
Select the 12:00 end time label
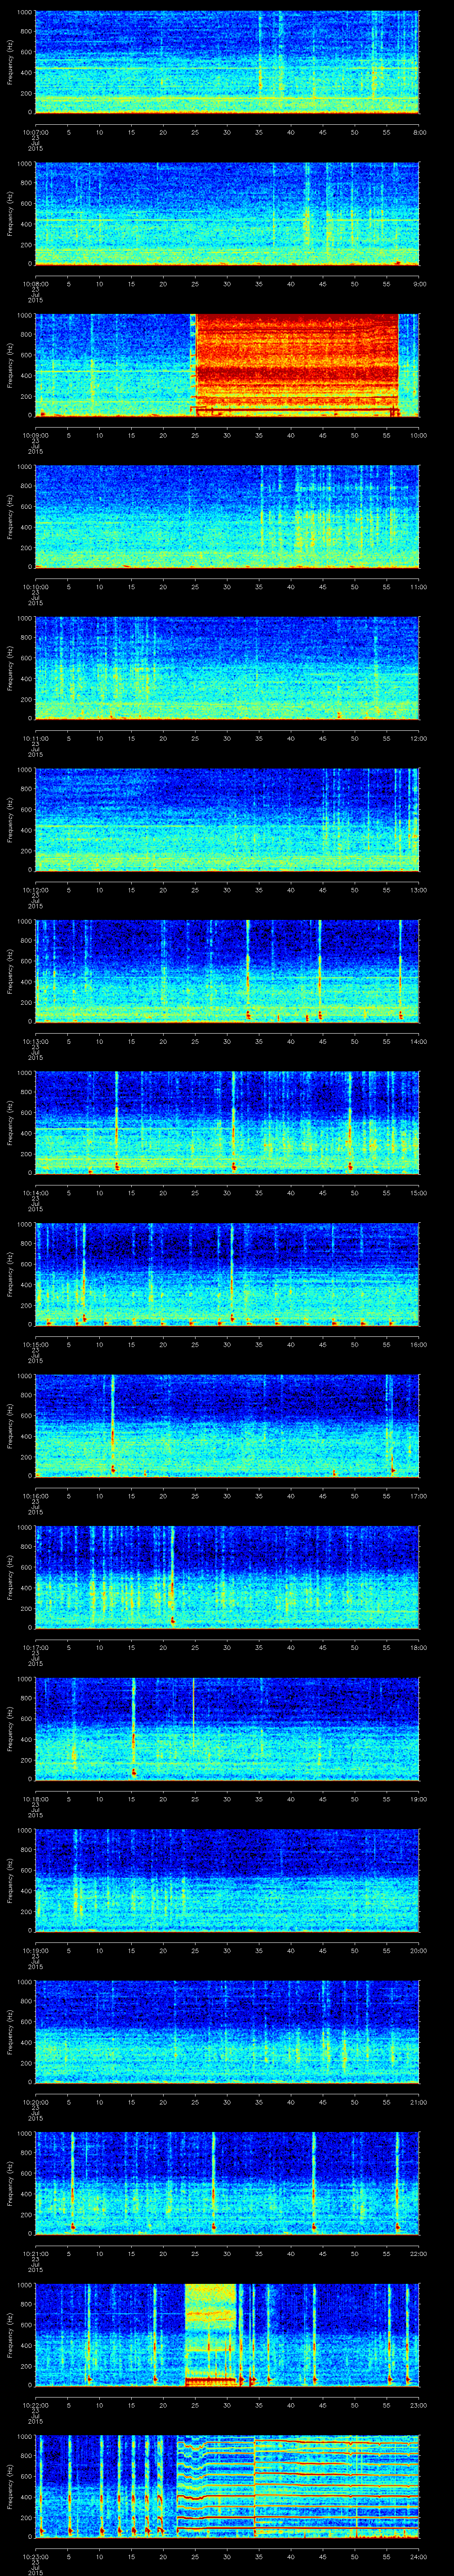pos(418,738)
